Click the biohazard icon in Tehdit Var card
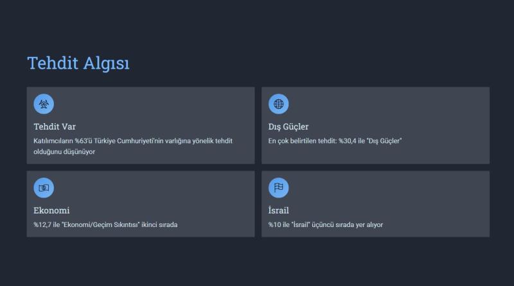Viewport: 514px width, 286px height. [44, 104]
